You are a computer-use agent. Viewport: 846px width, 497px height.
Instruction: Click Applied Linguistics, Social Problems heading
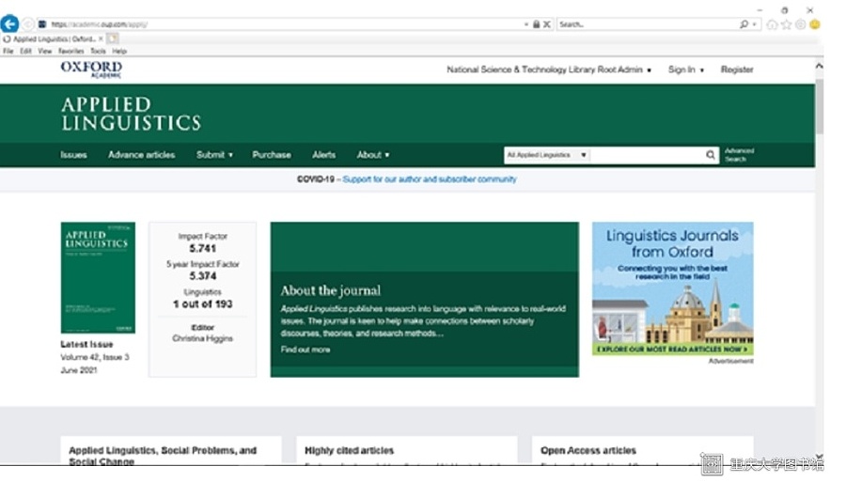tap(163, 456)
